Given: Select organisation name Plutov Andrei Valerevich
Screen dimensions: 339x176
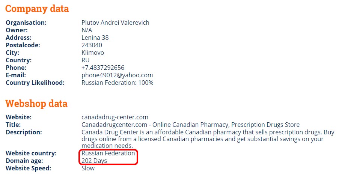Looking at the screenshot, I should tap(115, 23).
